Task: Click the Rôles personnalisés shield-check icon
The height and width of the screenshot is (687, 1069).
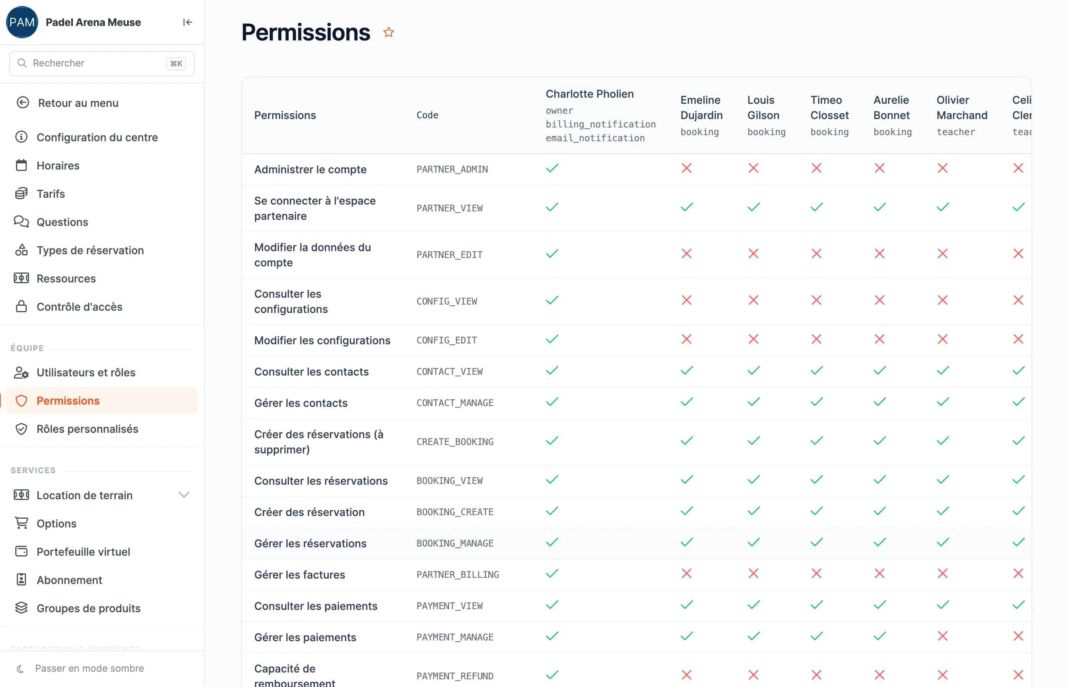Action: tap(21, 429)
